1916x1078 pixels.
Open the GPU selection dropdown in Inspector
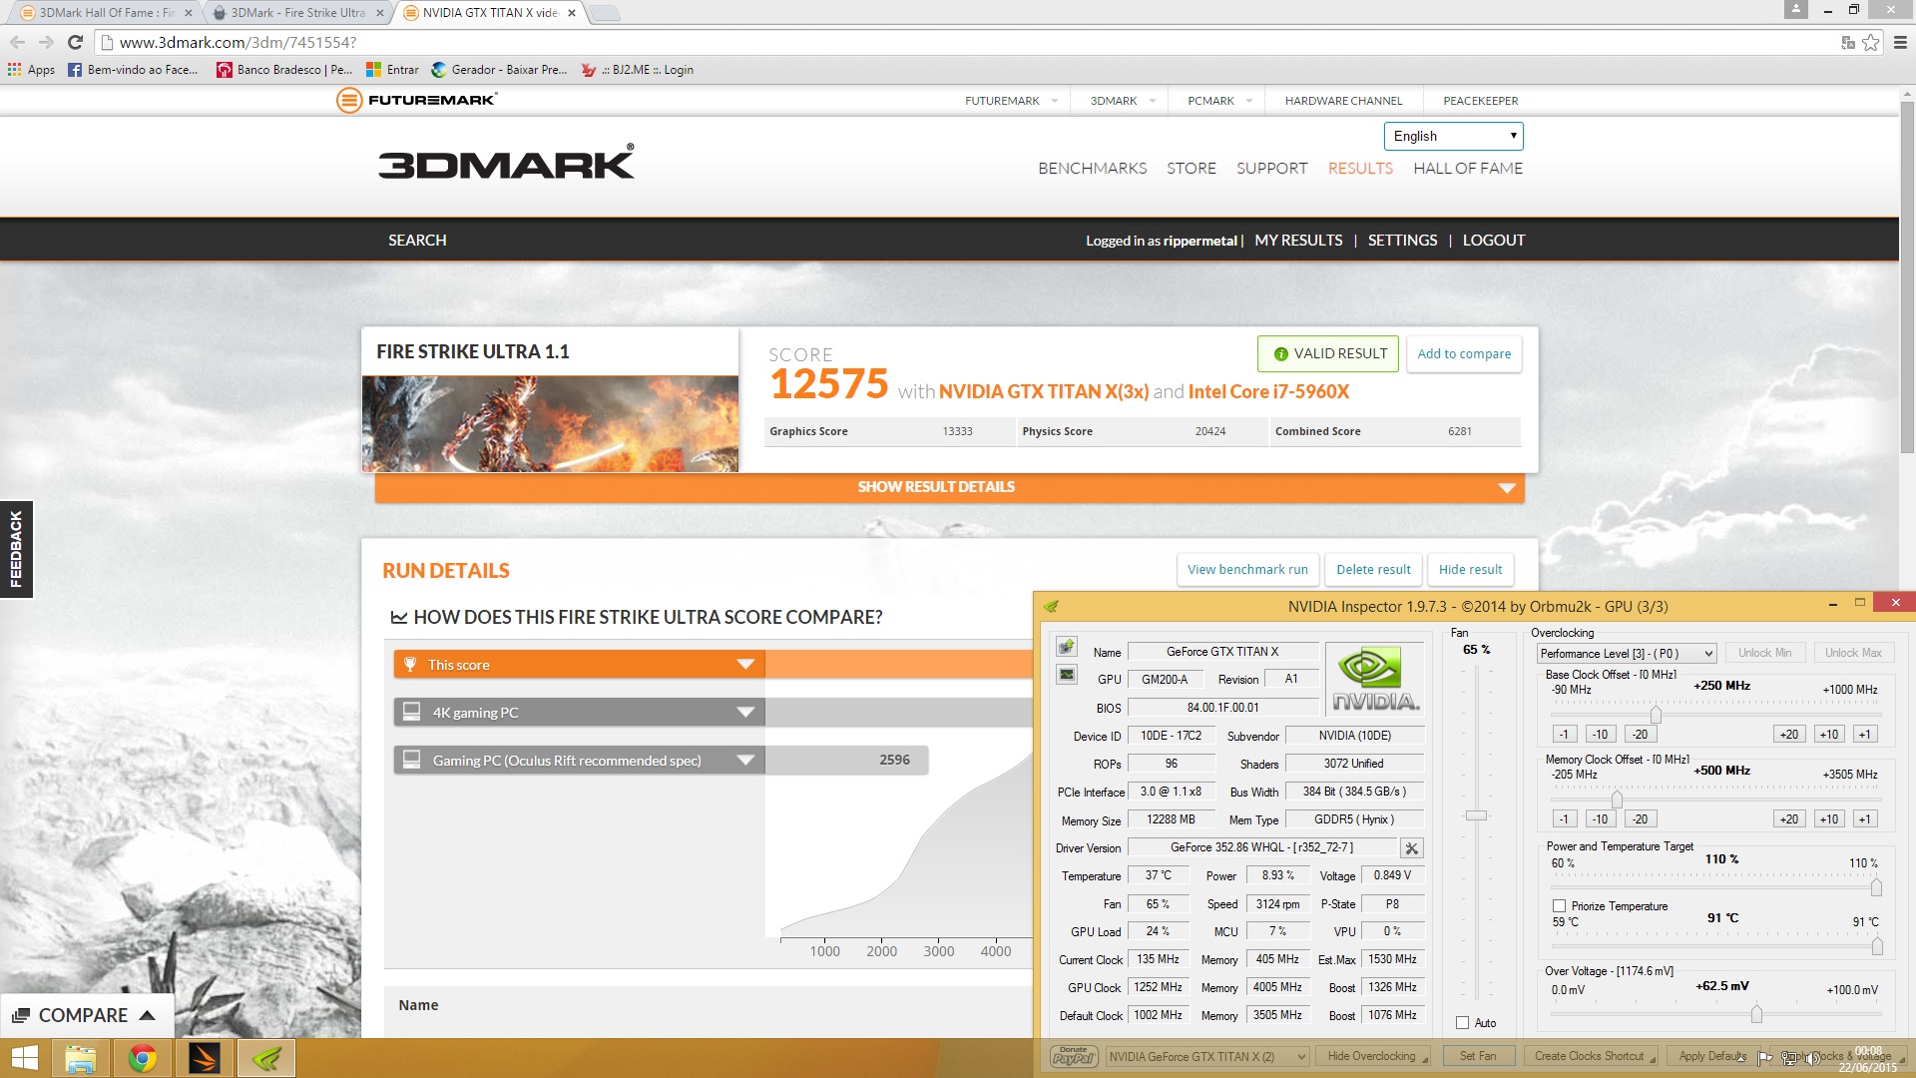[1207, 1056]
